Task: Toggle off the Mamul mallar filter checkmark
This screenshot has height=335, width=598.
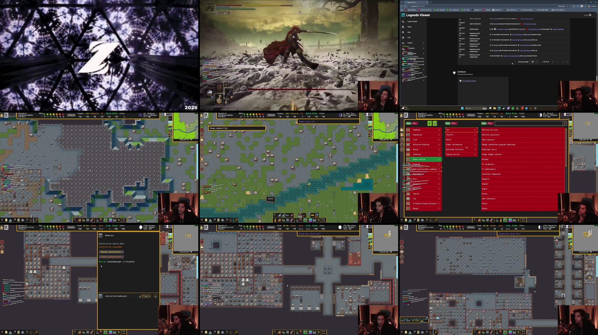Action: [439, 159]
